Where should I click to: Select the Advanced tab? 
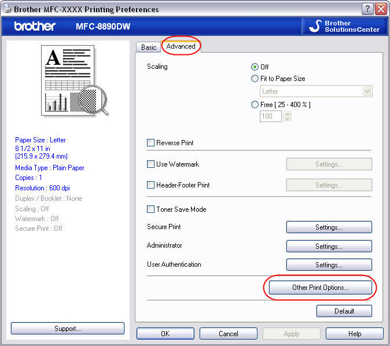[181, 46]
